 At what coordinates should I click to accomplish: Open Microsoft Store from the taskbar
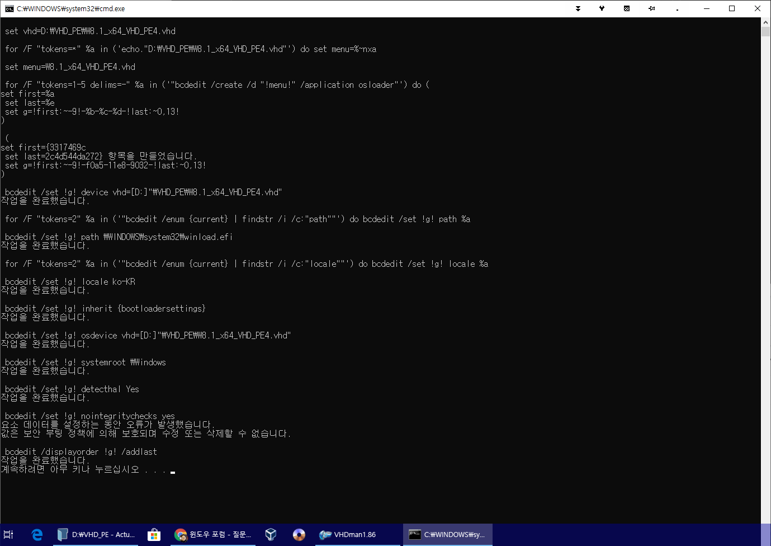pos(154,535)
